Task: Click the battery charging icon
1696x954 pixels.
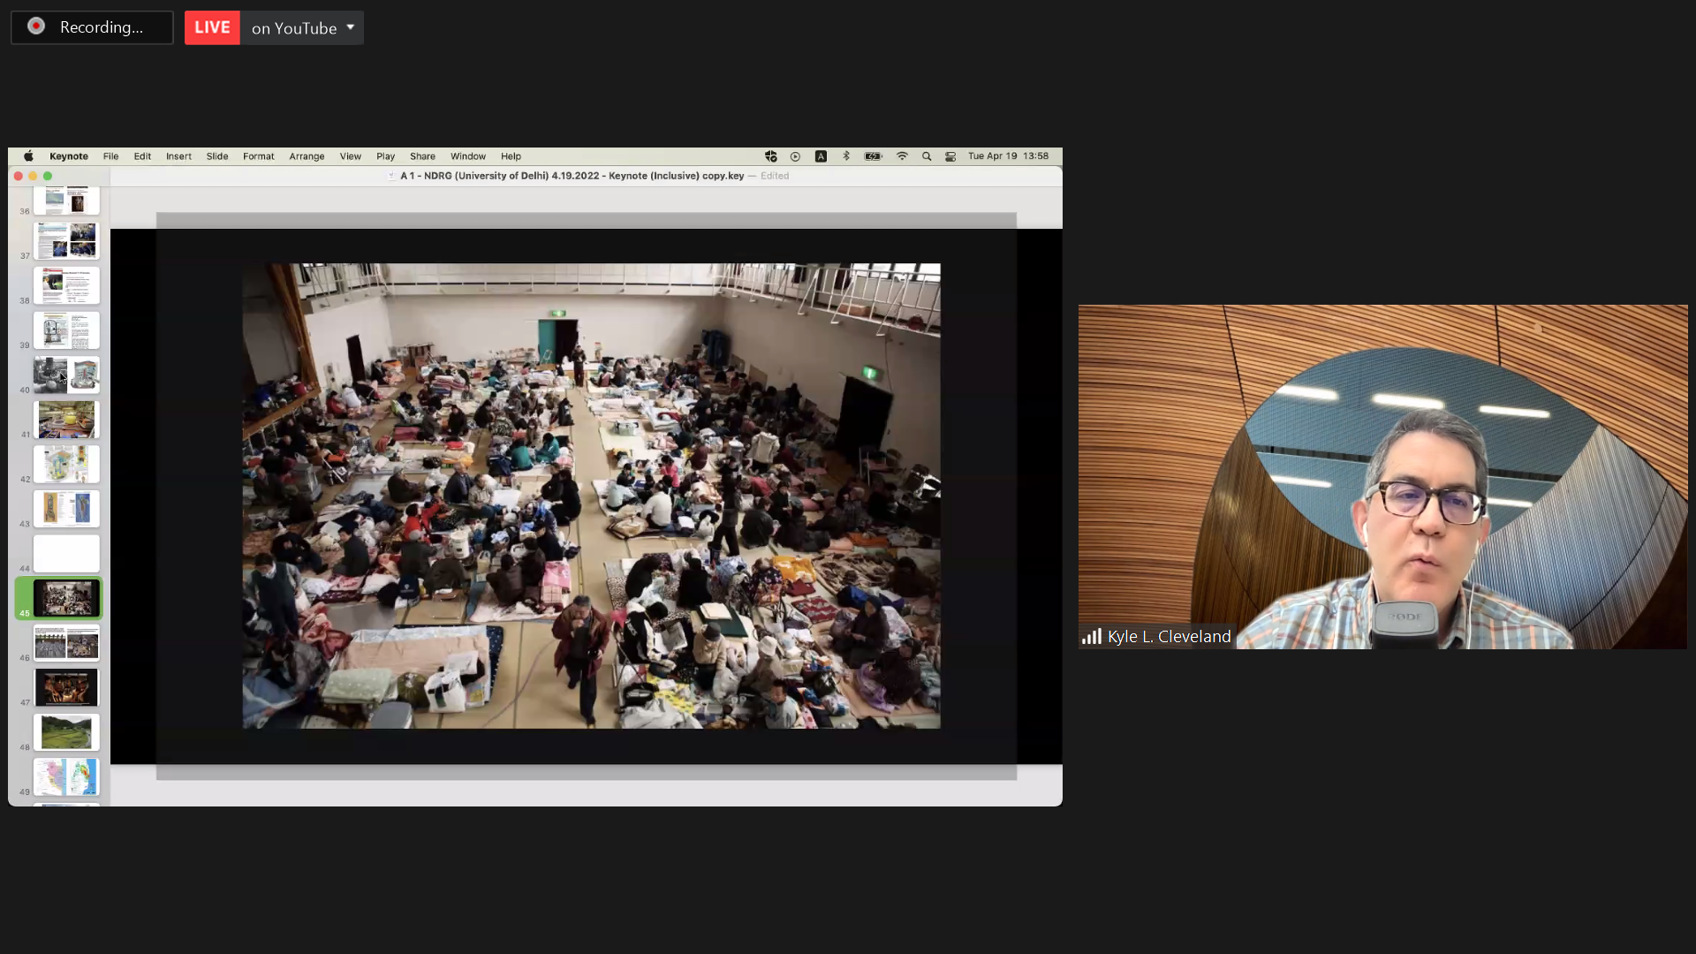Action: (x=873, y=156)
